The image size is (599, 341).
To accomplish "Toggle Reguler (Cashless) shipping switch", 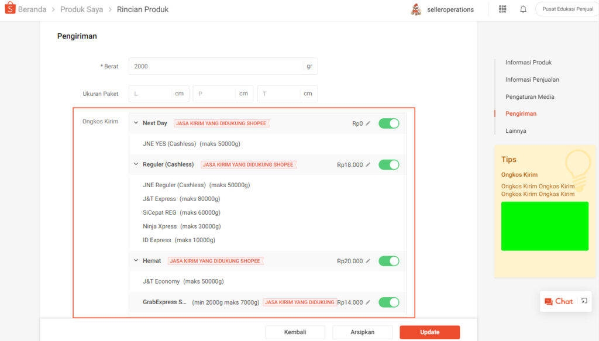I will click(389, 164).
